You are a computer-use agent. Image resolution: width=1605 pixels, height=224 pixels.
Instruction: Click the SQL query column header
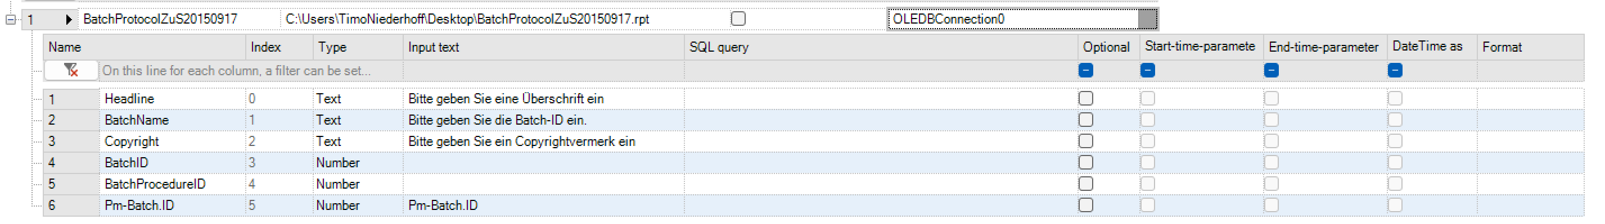pos(881,47)
